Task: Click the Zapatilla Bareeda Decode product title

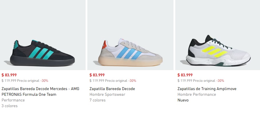Action: (112, 89)
